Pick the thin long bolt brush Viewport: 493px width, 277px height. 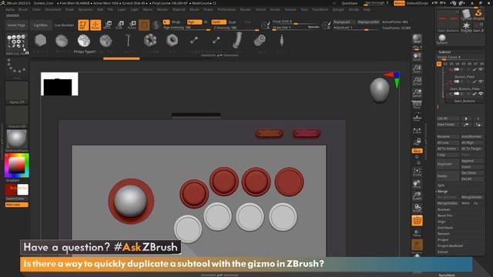click(128, 41)
